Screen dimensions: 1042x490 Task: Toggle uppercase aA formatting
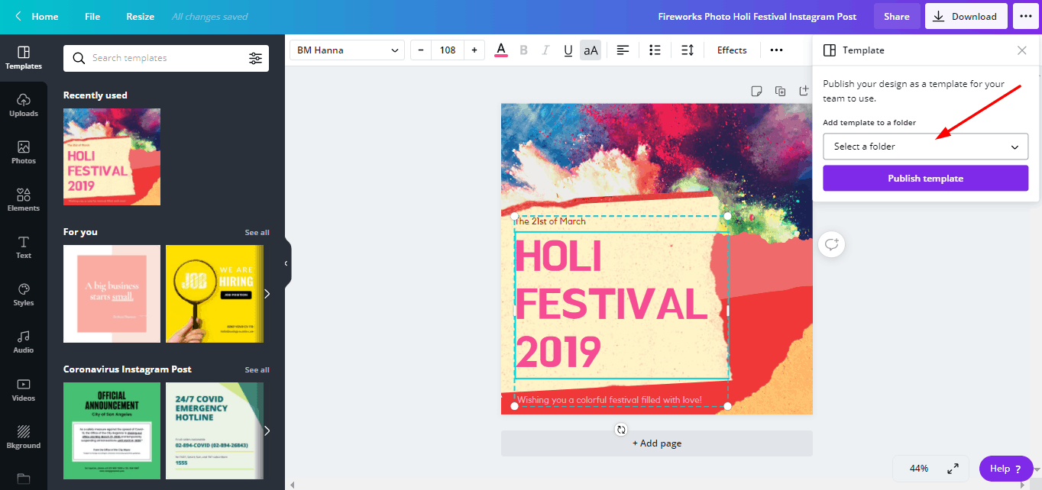point(591,50)
